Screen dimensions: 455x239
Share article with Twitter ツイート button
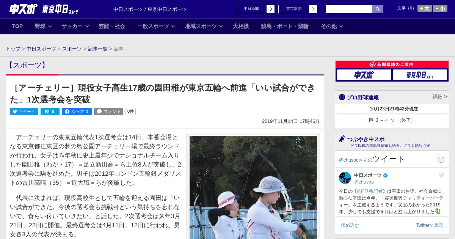(x=24, y=112)
